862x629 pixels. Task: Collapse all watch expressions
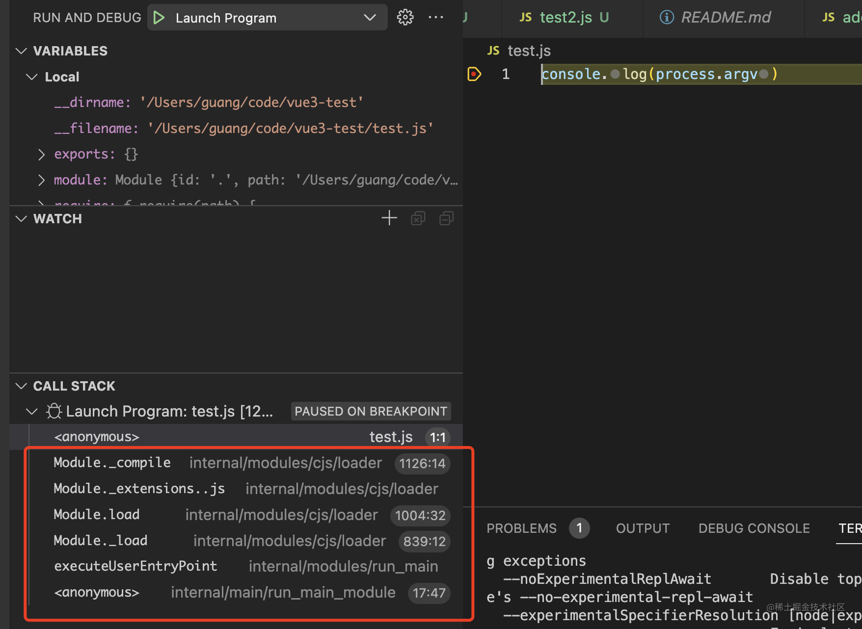tap(446, 218)
